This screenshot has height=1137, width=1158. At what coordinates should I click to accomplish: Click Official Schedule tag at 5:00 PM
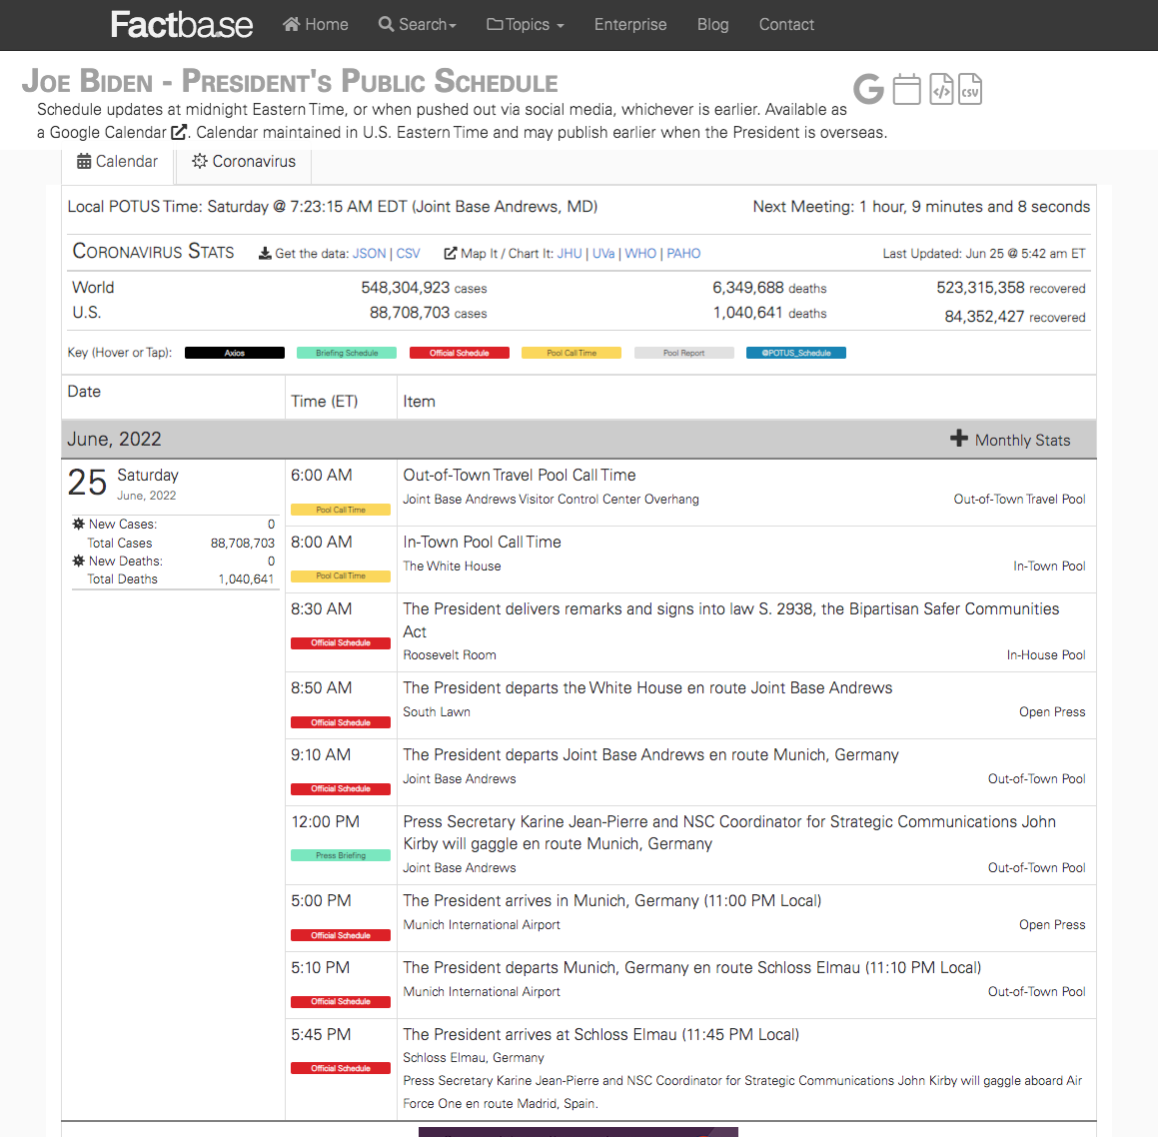point(341,935)
